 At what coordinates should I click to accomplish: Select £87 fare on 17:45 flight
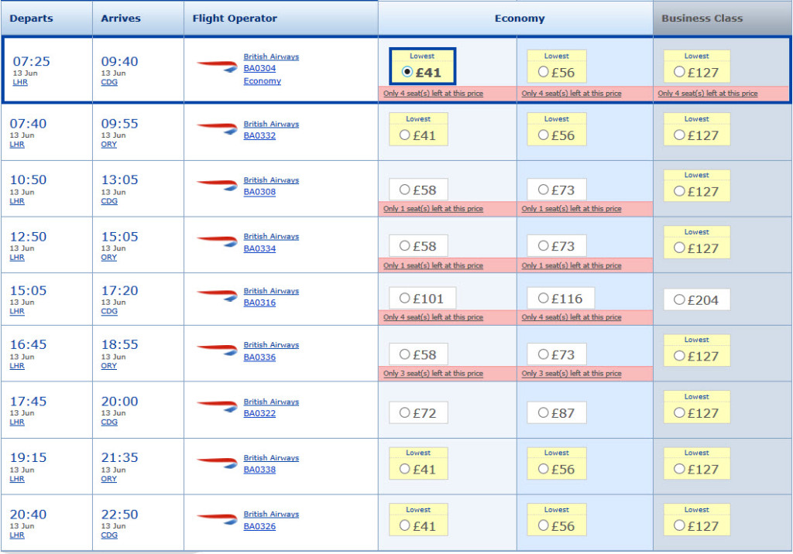point(543,412)
